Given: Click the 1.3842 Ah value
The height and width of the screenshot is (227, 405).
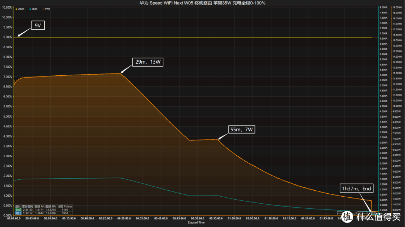Looking at the screenshot, I should [39, 213].
